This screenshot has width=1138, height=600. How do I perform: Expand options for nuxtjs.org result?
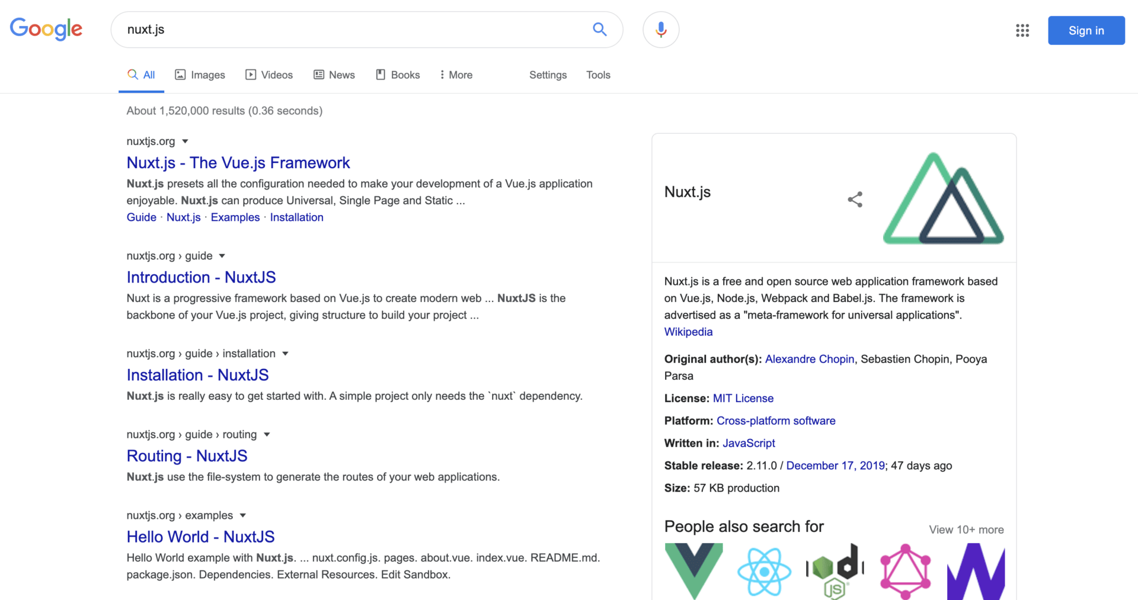[185, 142]
